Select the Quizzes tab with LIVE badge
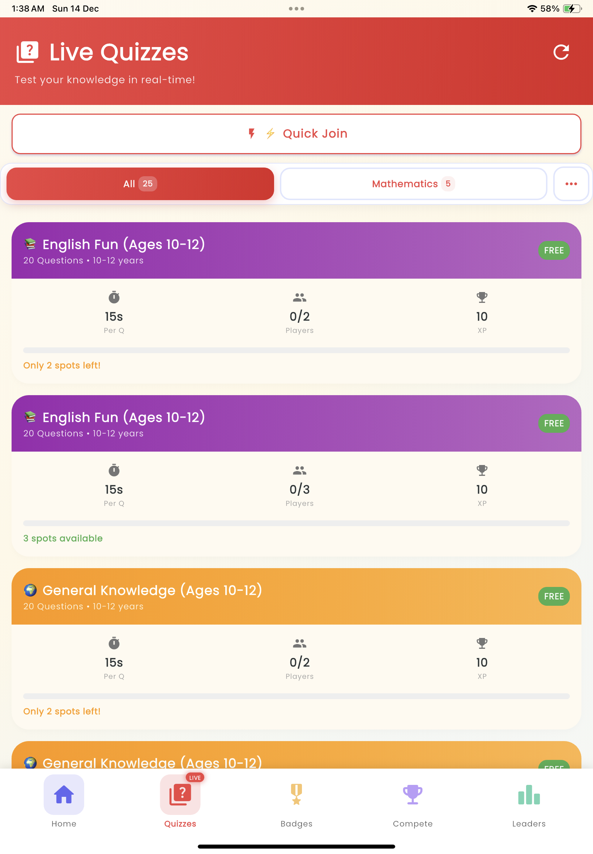593x854 pixels. 180,795
